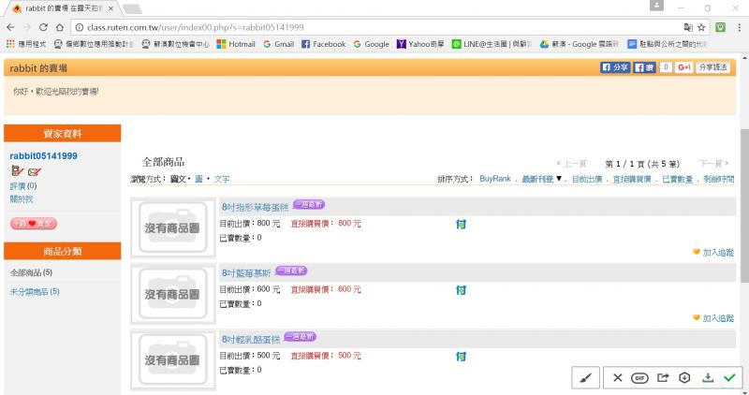The image size is (749, 395).
Task: Bookmark this page with the star icon
Action: [x=701, y=27]
